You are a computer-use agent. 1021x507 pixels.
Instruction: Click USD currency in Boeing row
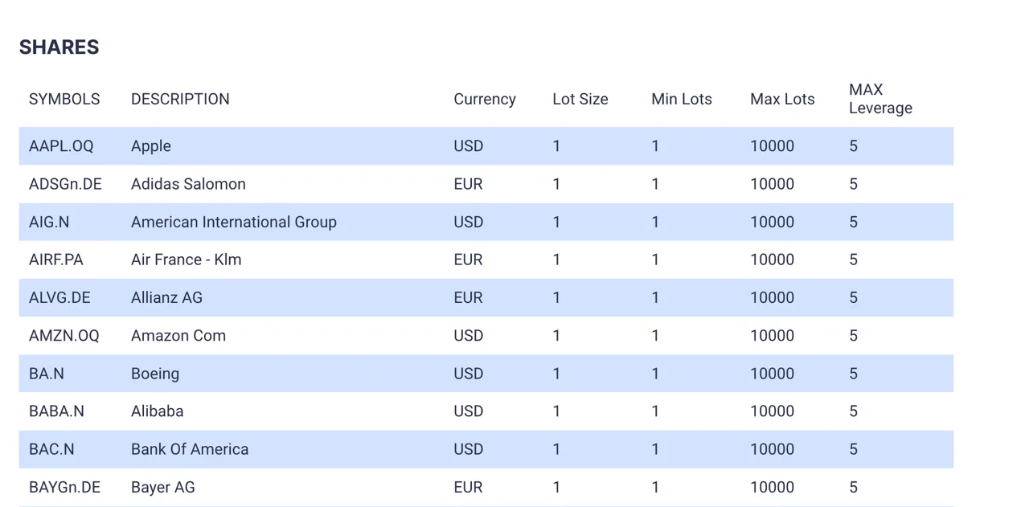[x=469, y=374]
